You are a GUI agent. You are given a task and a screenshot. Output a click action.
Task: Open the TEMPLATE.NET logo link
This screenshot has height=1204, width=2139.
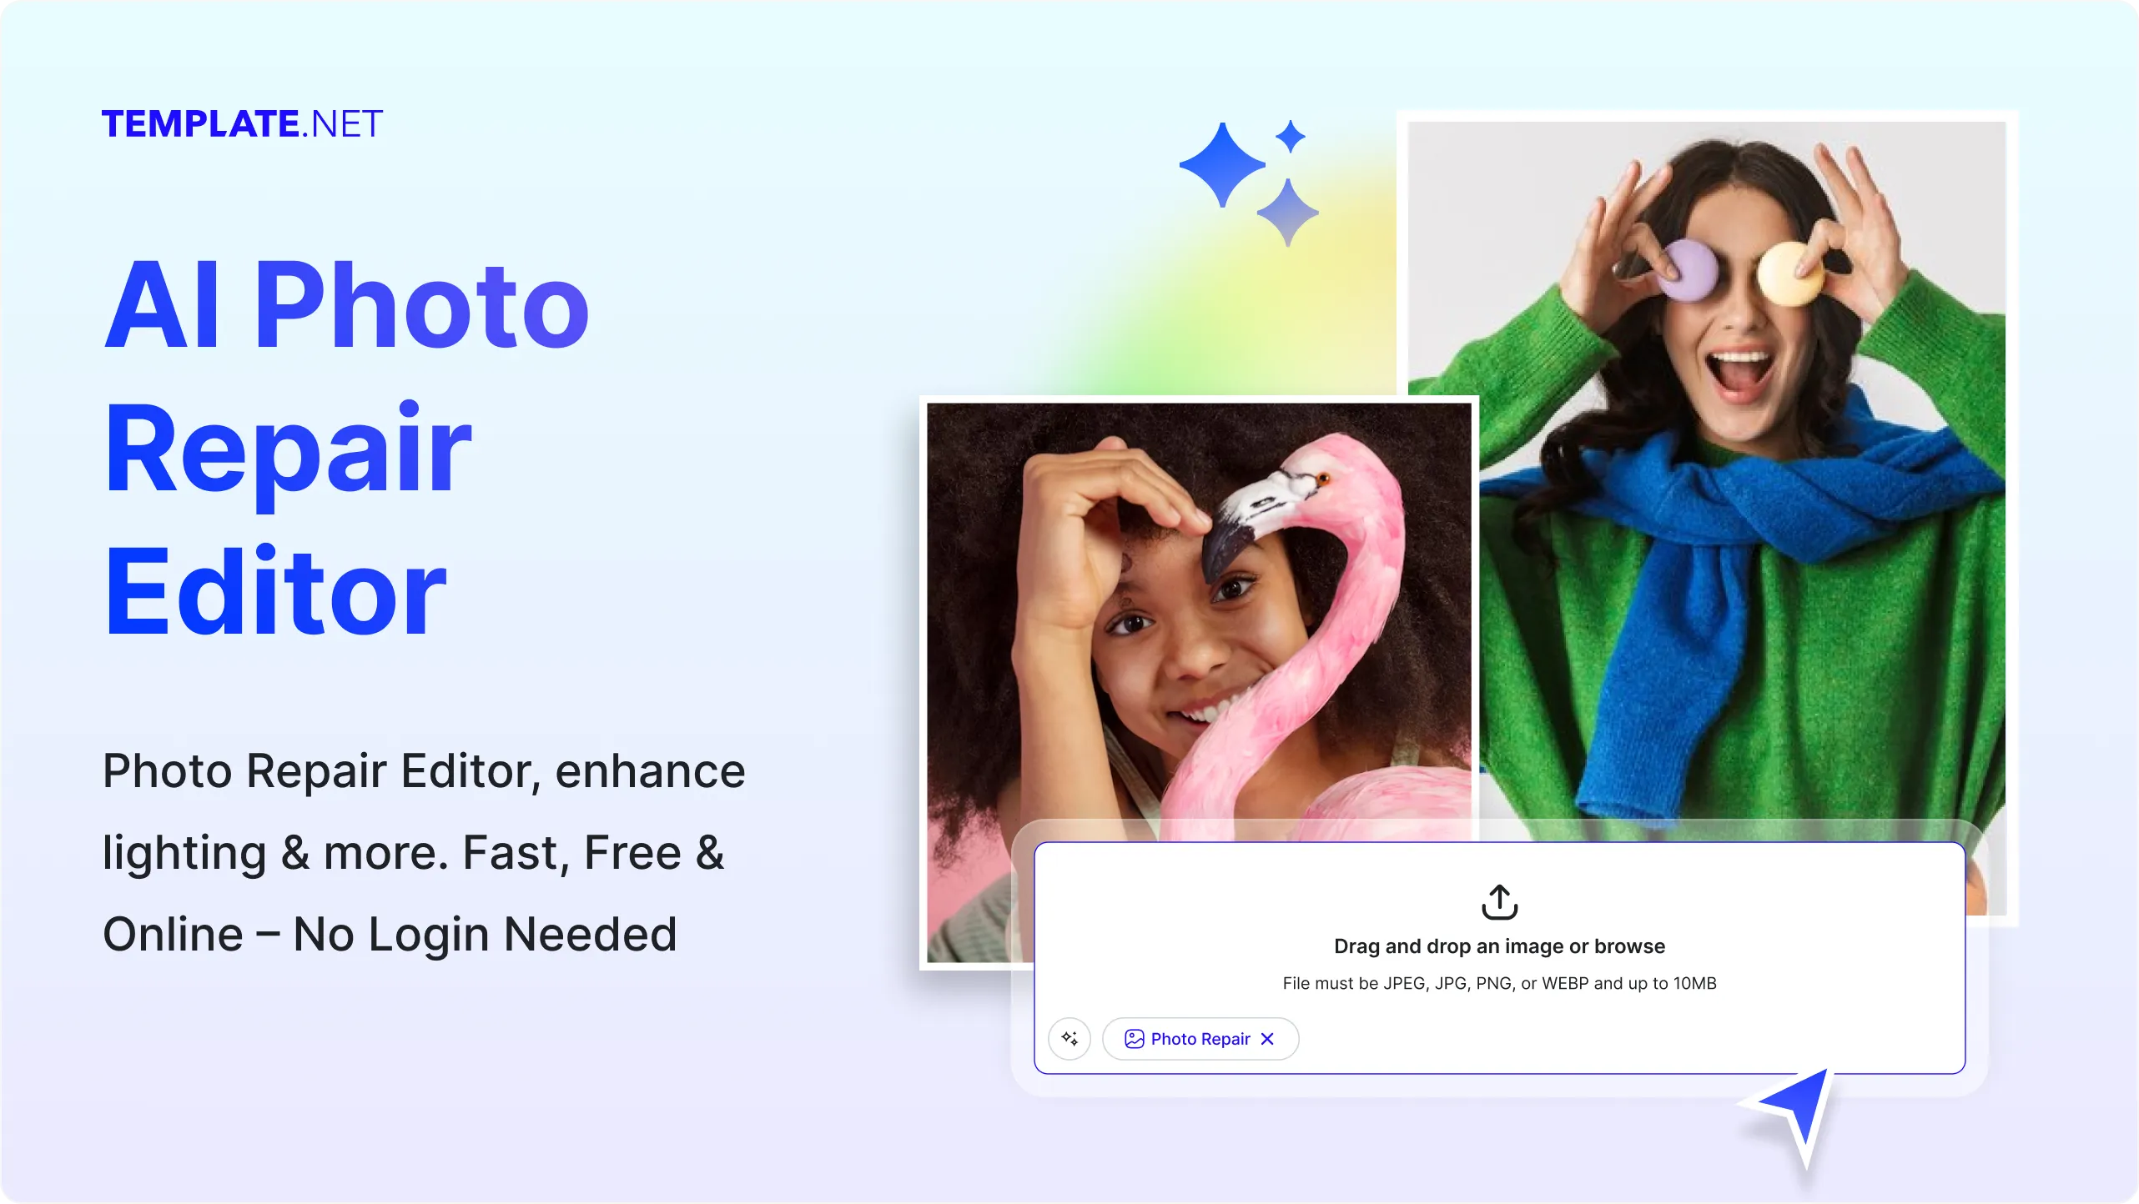coord(242,124)
